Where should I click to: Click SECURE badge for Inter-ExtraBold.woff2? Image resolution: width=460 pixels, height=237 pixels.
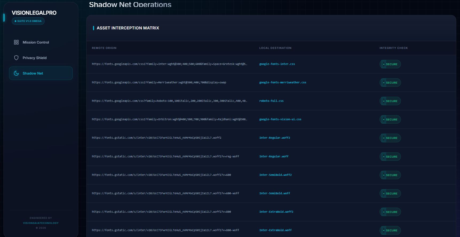(390, 212)
